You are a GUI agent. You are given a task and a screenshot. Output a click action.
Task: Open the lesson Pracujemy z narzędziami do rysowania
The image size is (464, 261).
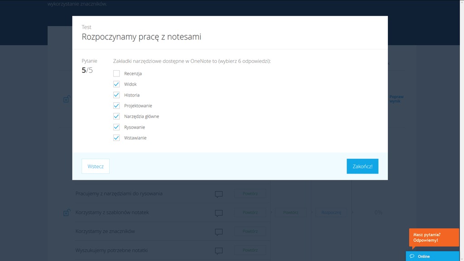pos(119,193)
